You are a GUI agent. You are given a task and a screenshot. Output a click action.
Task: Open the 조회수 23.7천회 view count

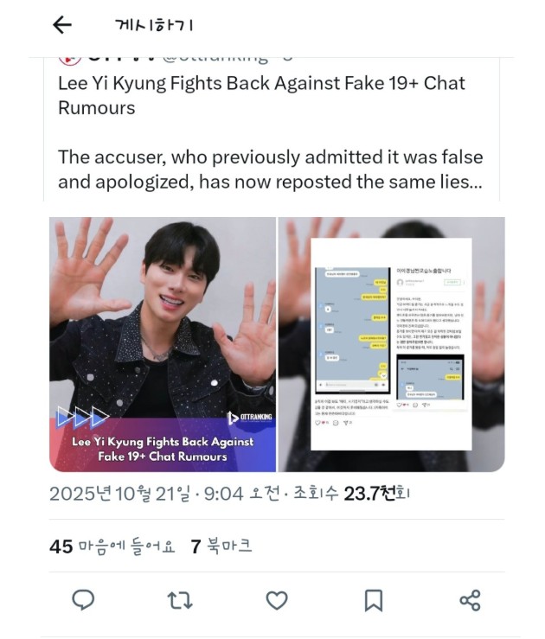(351, 494)
